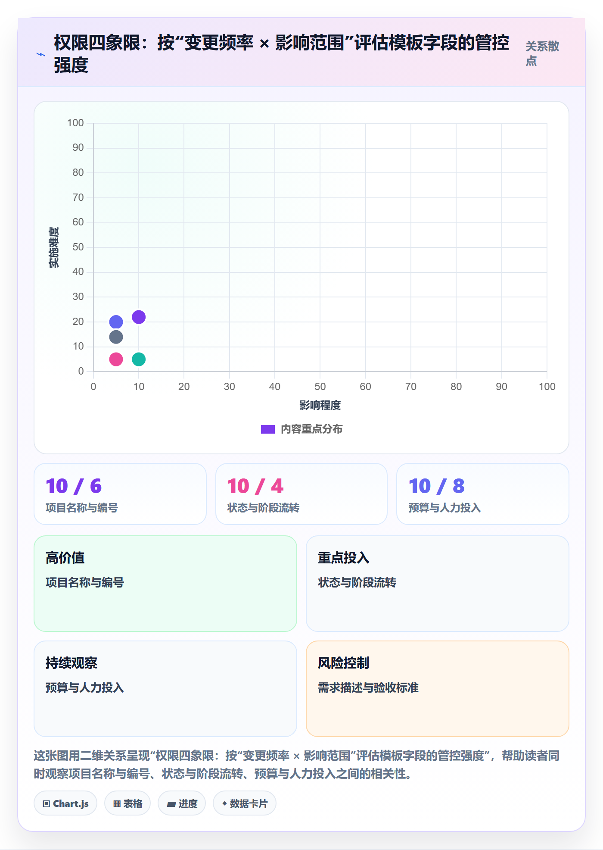Viewport: 603px width, 850px height.
Task: Click the teal scatter point in the chart
Action: [x=139, y=359]
